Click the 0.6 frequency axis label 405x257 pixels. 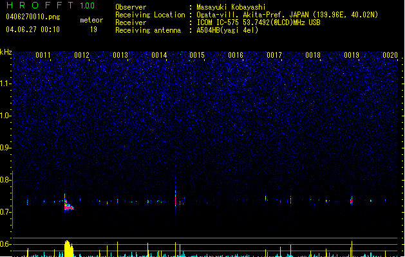tap(5, 244)
